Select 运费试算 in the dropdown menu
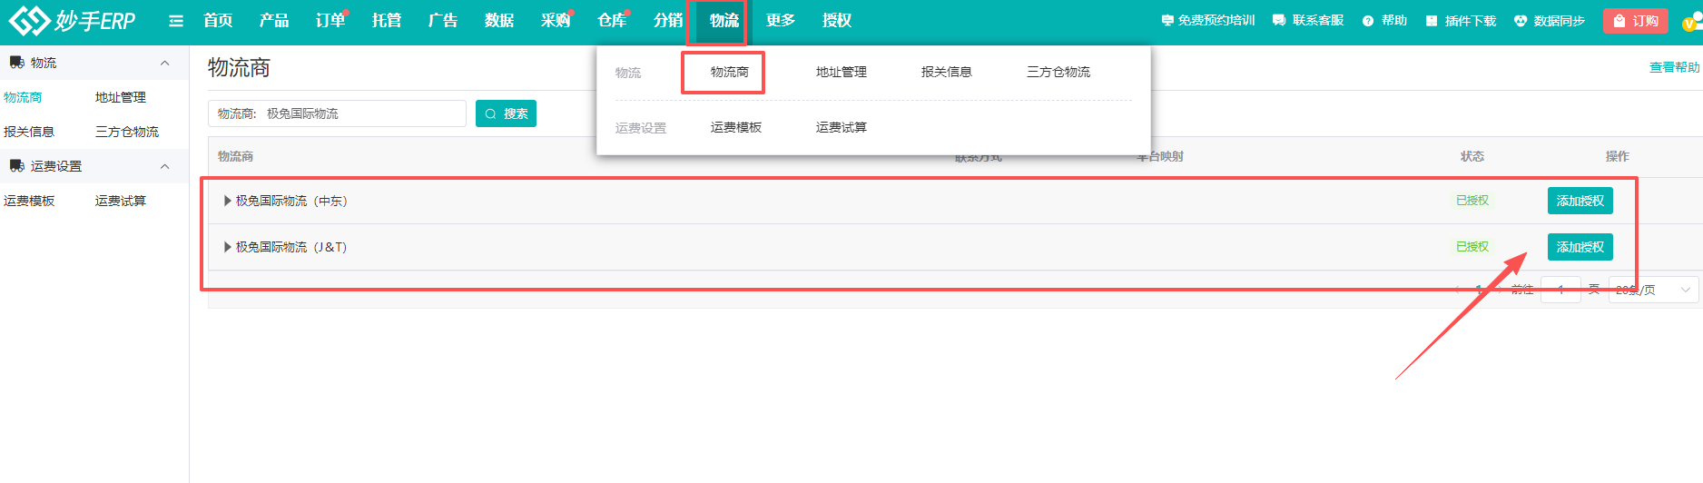This screenshot has width=1703, height=483. (x=842, y=127)
